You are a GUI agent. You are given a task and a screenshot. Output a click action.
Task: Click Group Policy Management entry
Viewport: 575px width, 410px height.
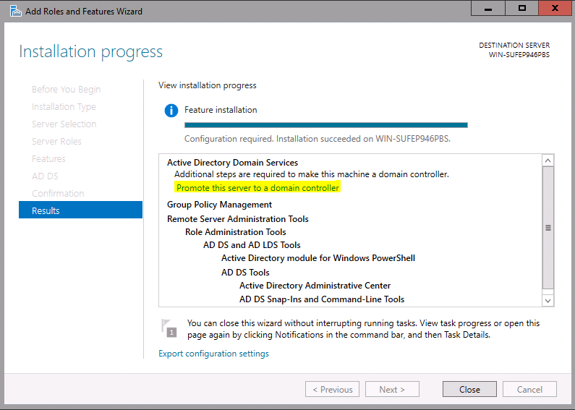coord(219,204)
